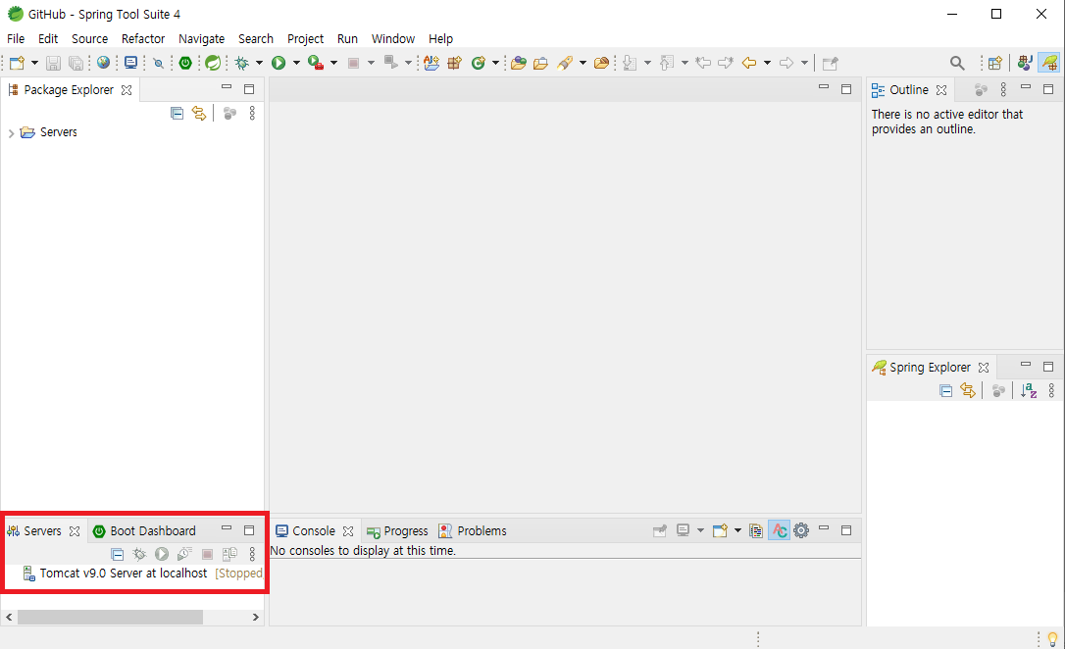Toggle Show Console on Standard Out Changes

[779, 531]
